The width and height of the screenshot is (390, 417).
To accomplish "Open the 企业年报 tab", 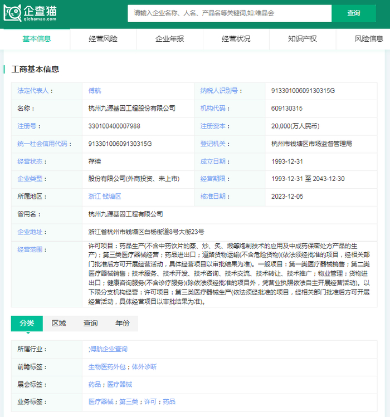I will (169, 39).
